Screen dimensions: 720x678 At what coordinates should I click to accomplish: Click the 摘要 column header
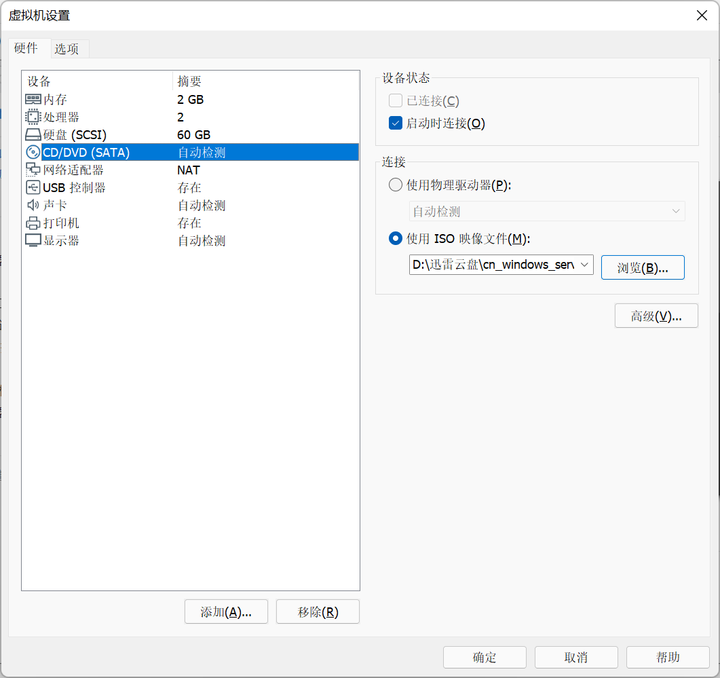coord(266,81)
